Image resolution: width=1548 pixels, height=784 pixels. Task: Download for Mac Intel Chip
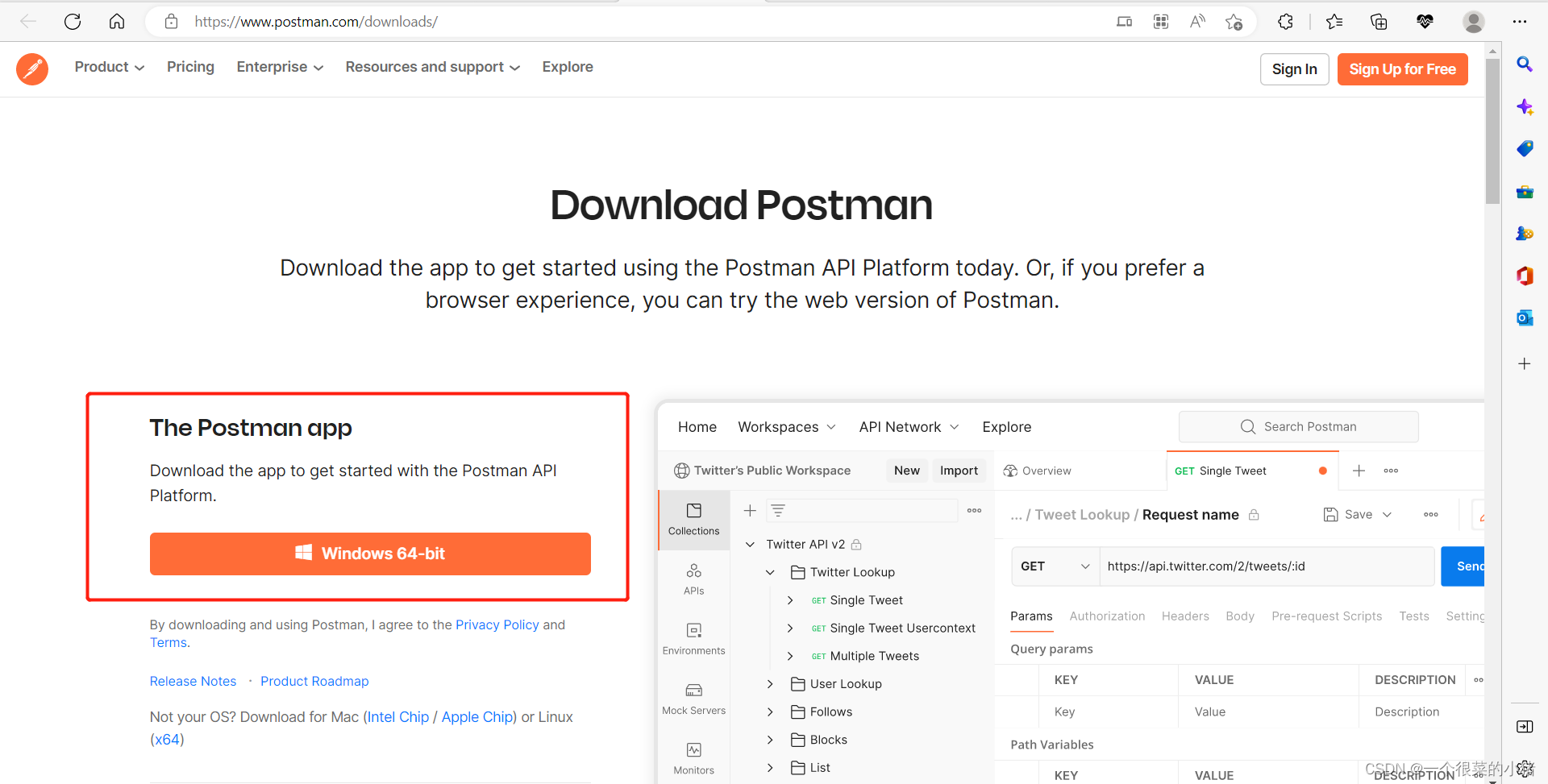pos(398,717)
